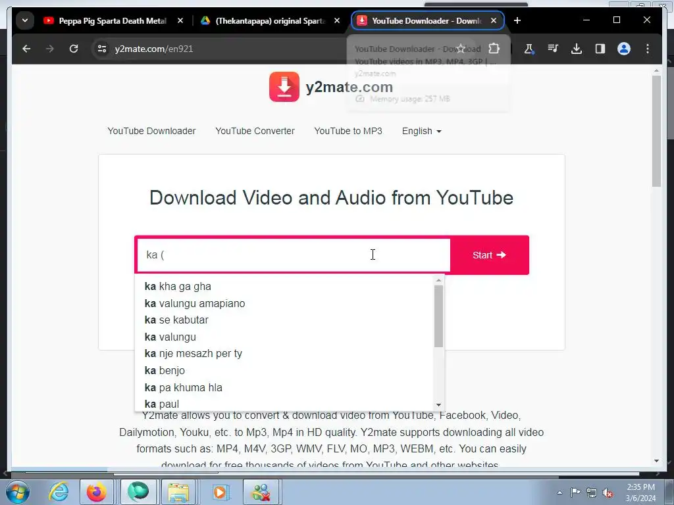Open YouTube to MP3 nav link

[x=348, y=131]
